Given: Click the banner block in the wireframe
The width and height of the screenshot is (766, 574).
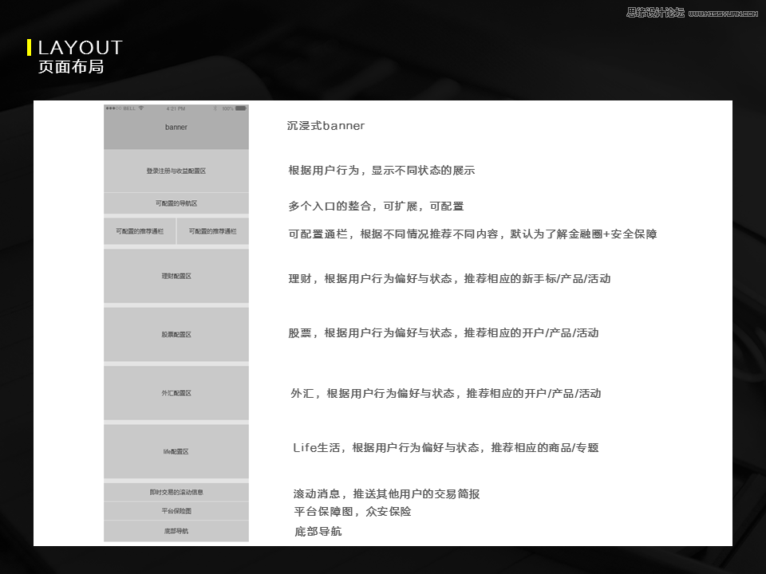Looking at the screenshot, I should pyautogui.click(x=176, y=127).
